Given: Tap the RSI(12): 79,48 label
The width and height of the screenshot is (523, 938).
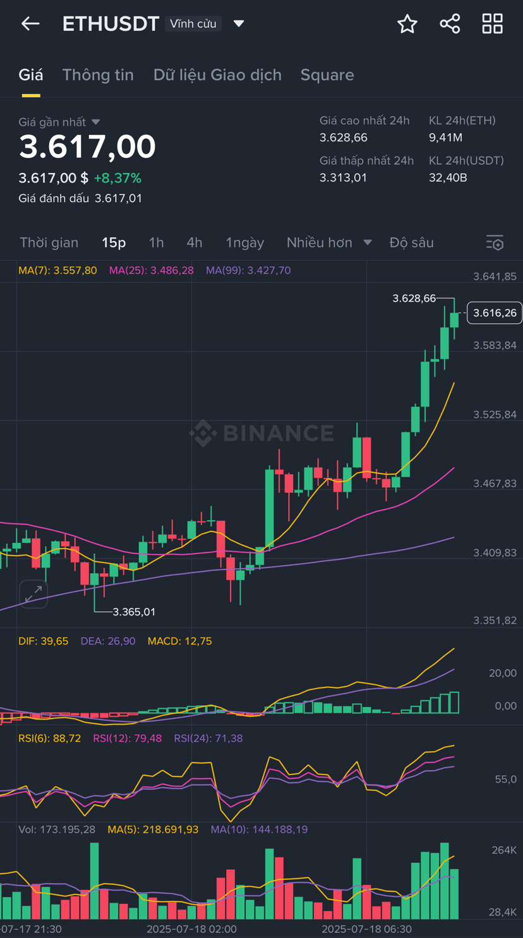Looking at the screenshot, I should pos(127,738).
